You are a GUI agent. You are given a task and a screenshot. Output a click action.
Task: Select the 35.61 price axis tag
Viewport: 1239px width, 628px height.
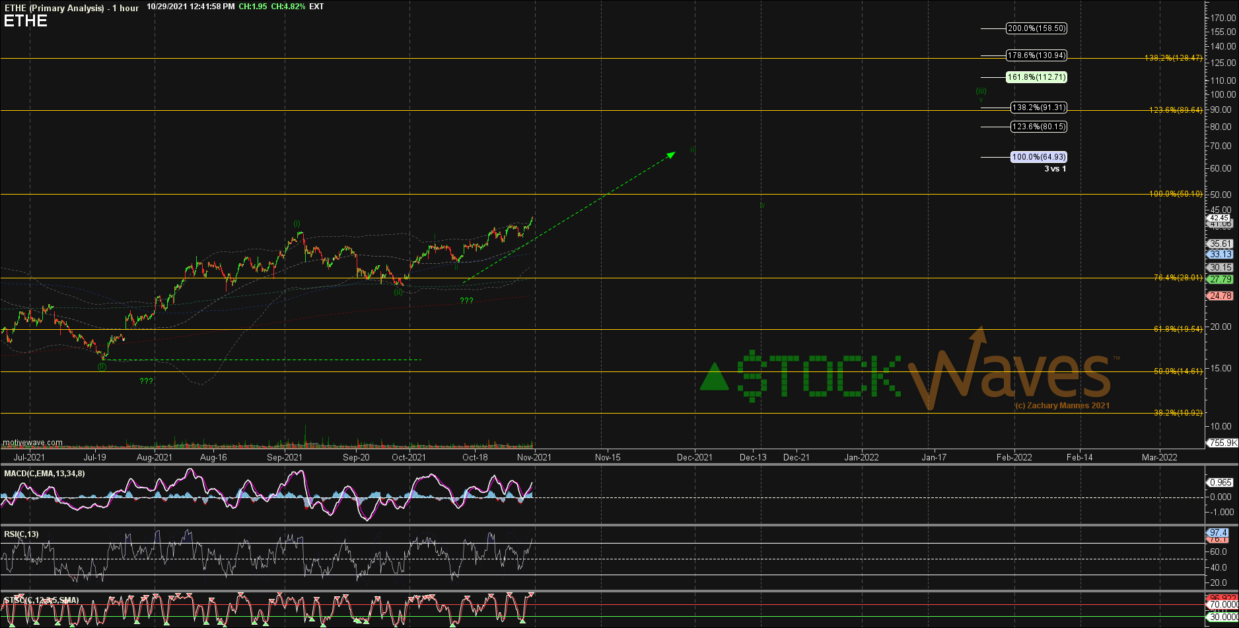tap(1219, 243)
